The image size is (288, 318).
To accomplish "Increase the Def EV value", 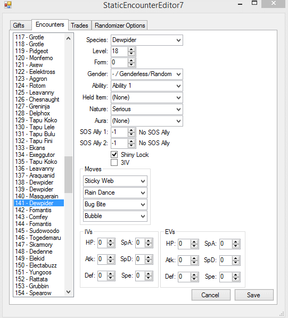I will (194, 275).
